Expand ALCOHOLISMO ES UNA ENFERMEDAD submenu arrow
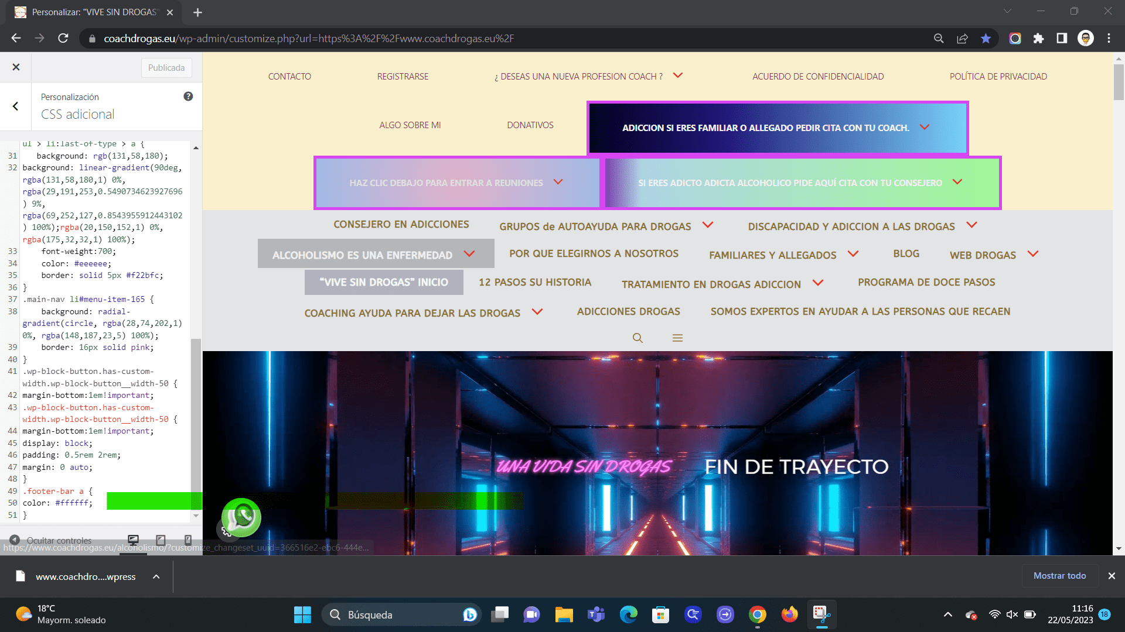The image size is (1125, 632). point(469,253)
